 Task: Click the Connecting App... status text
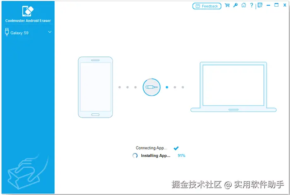(151, 148)
